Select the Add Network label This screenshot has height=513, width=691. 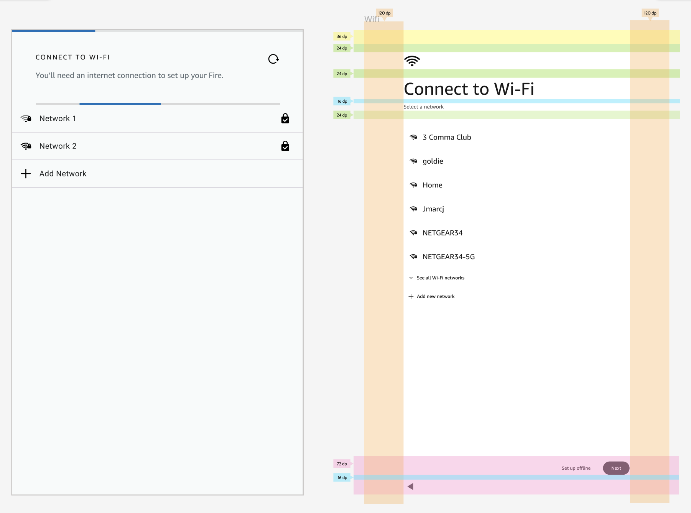[x=63, y=174]
